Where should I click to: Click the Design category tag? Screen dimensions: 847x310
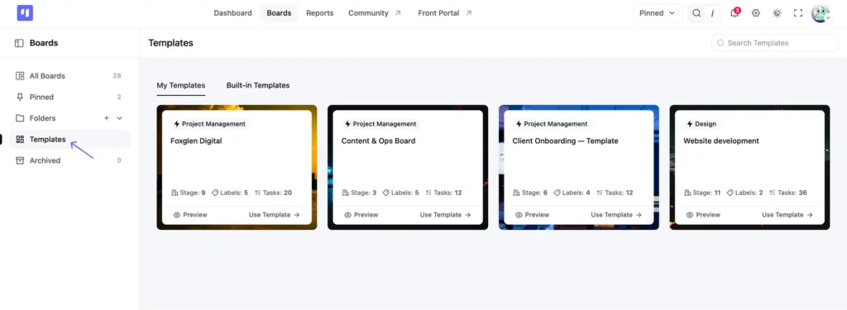point(701,124)
